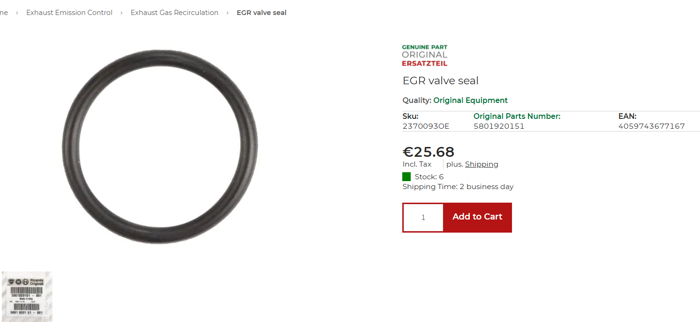Select the EGR valve seal breadcrumb
Image resolution: width=700 pixels, height=322 pixels.
pyautogui.click(x=262, y=13)
